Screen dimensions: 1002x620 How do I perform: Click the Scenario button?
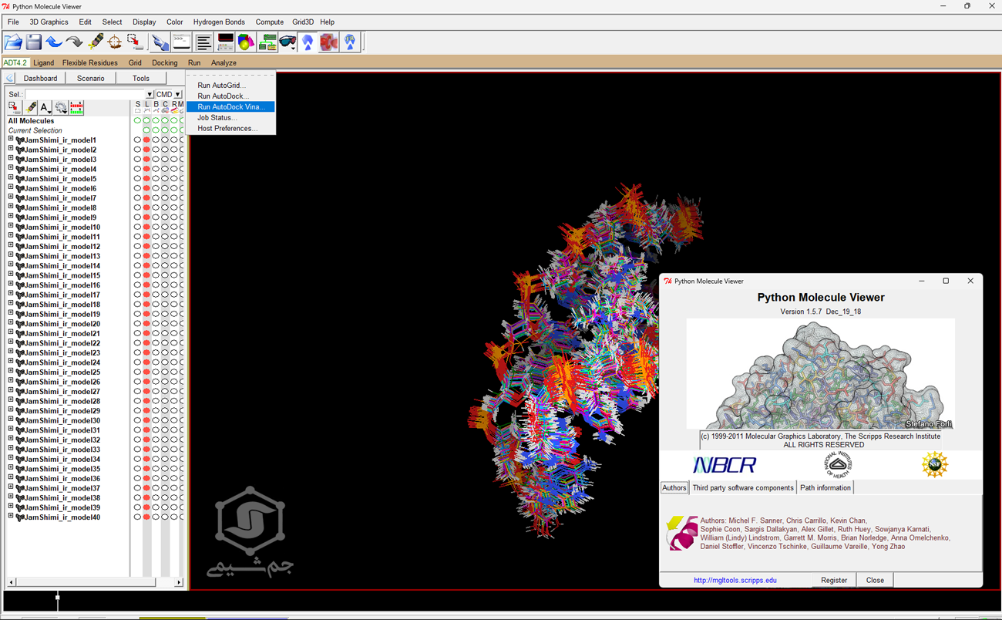90,78
